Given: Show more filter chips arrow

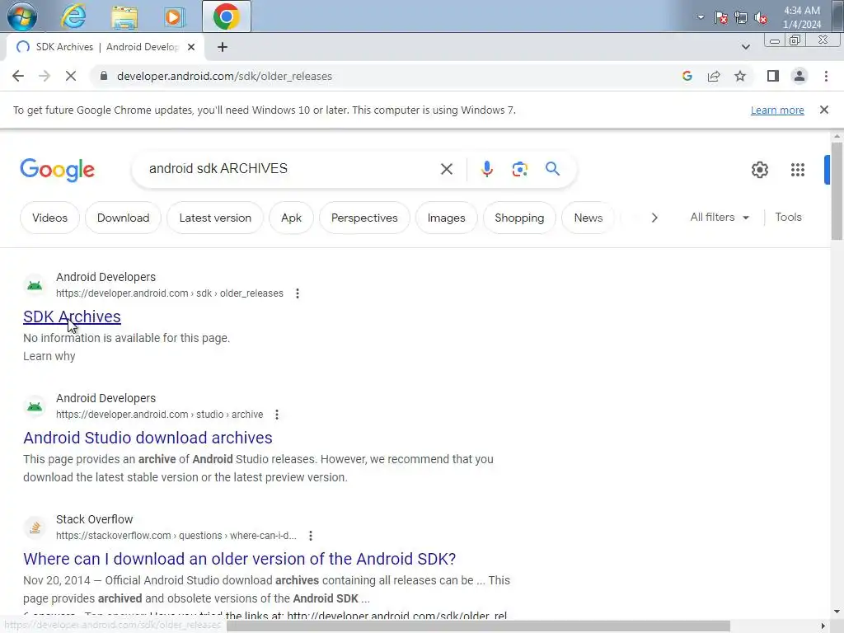Looking at the screenshot, I should click(x=654, y=218).
